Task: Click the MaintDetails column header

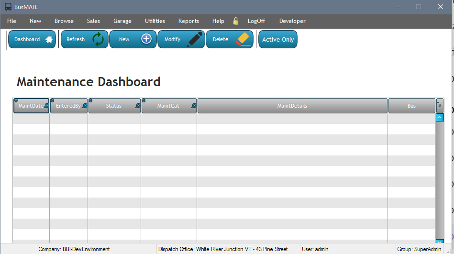Action: (292, 106)
